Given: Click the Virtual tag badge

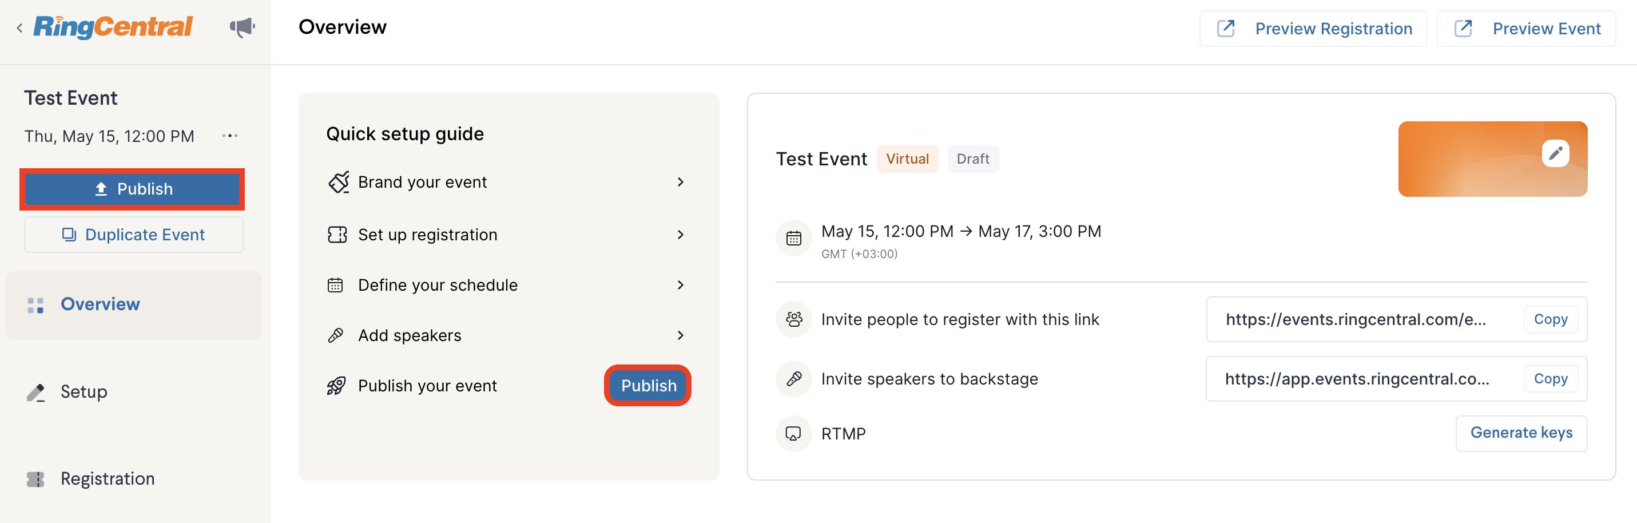Looking at the screenshot, I should (x=907, y=159).
